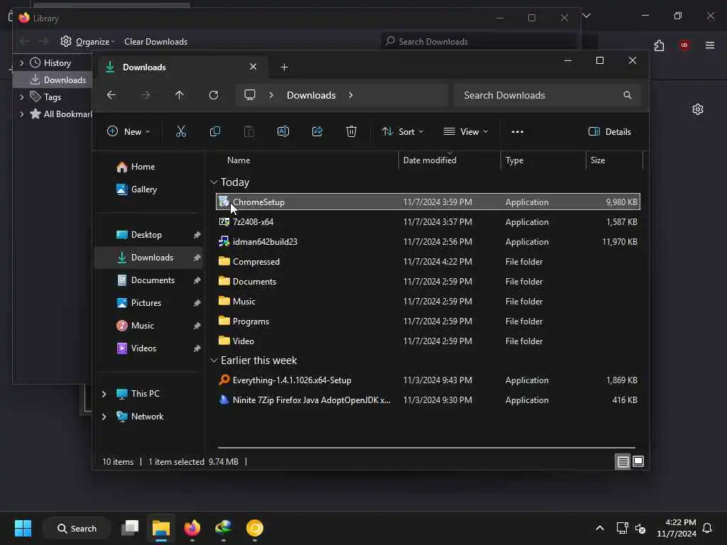
Task: Click the Copy icon in Explorer toolbar
Action: (x=214, y=131)
